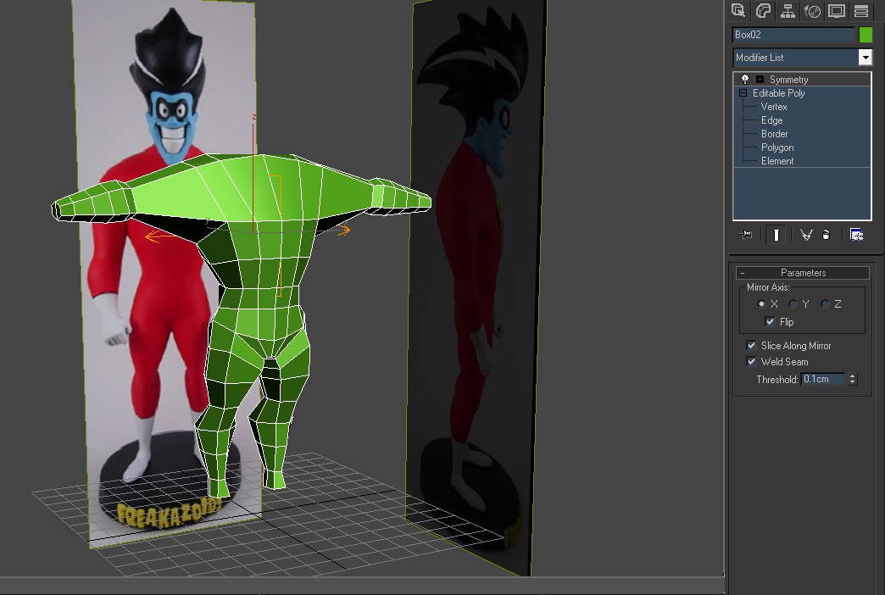The image size is (885, 595).
Task: Toggle Show End Result button
Action: click(776, 234)
